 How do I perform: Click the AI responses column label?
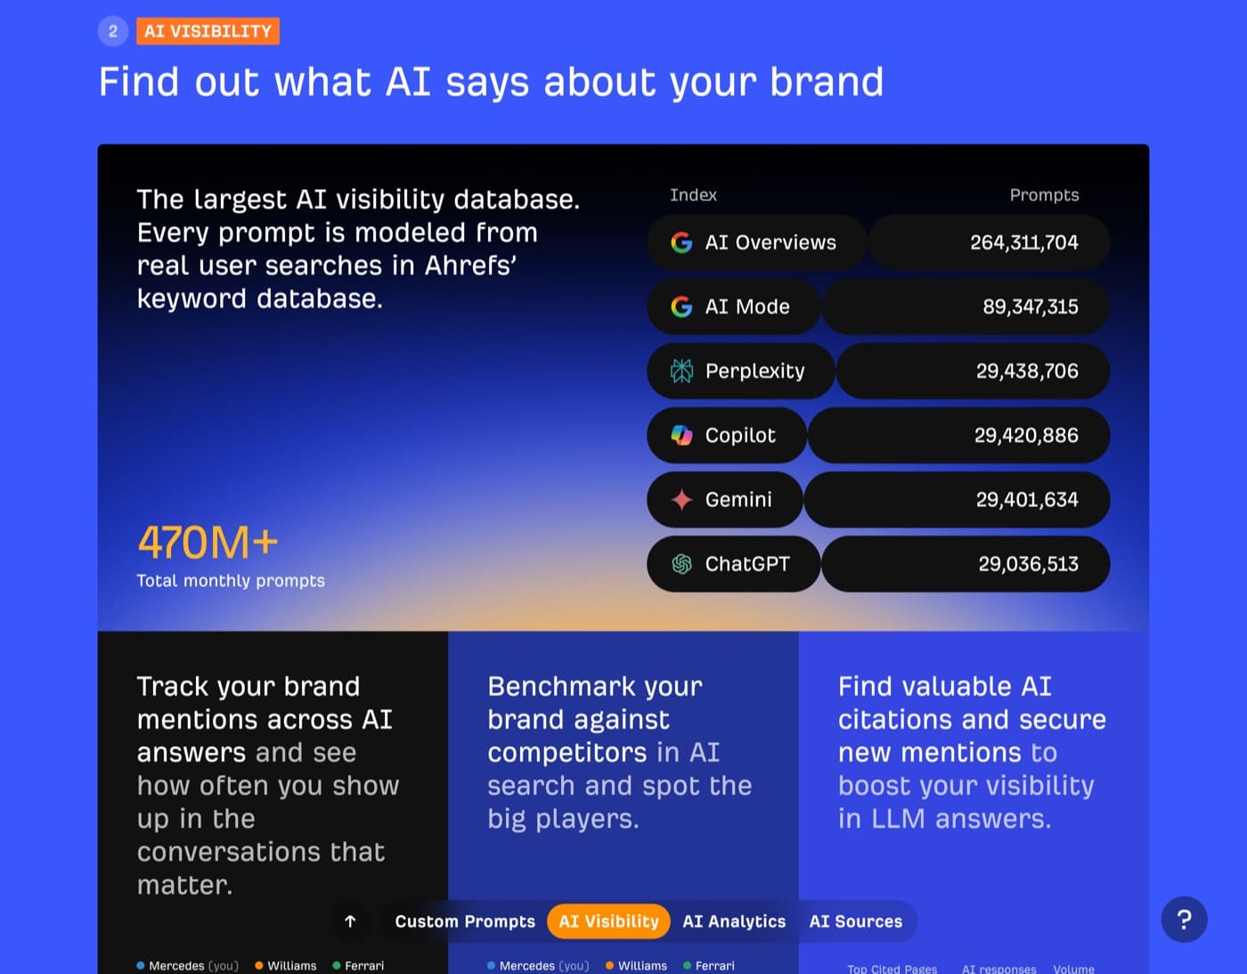pyautogui.click(x=998, y=969)
